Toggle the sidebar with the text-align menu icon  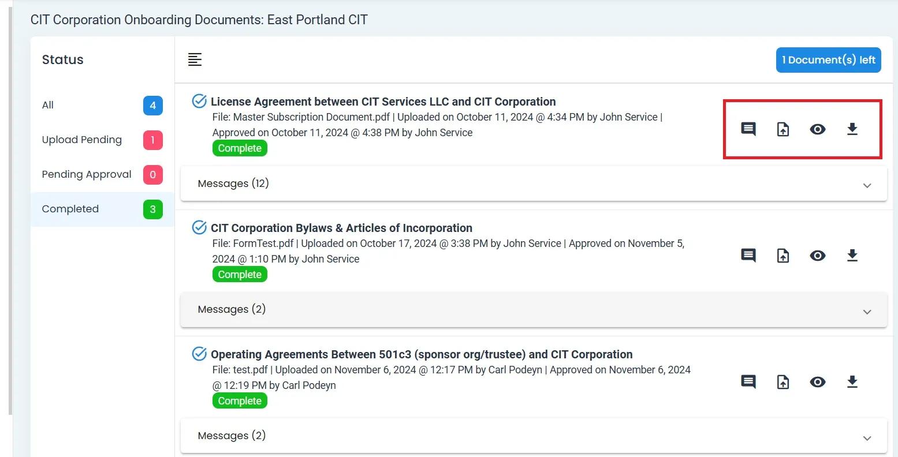[195, 59]
